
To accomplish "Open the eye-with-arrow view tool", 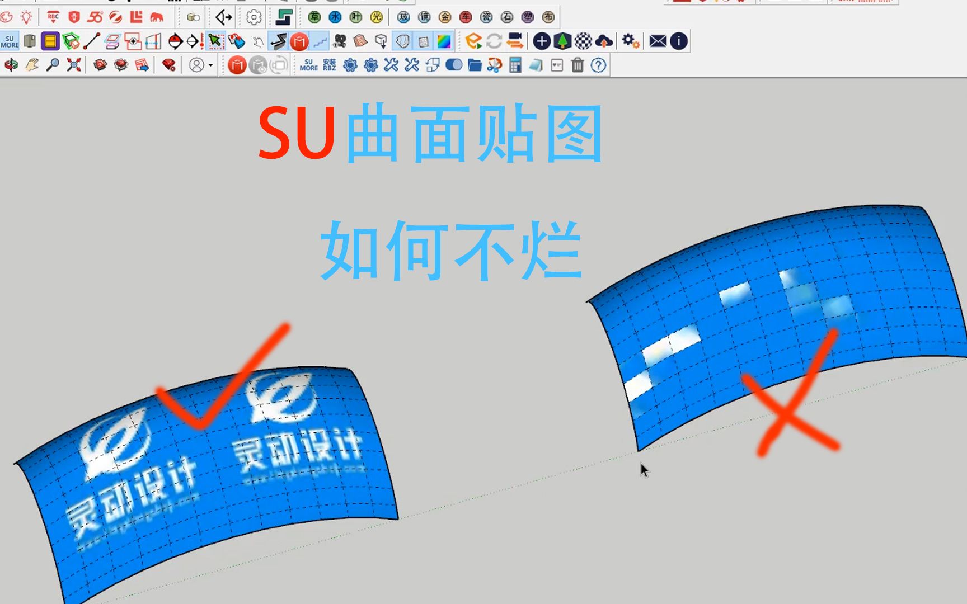I will [x=223, y=18].
